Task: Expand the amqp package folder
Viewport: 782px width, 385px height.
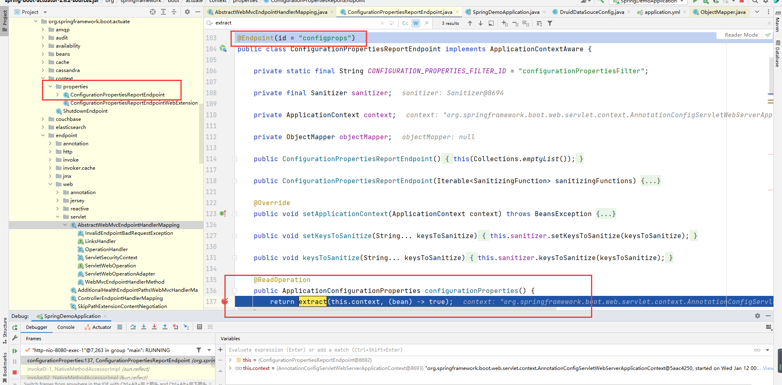Action: point(43,30)
